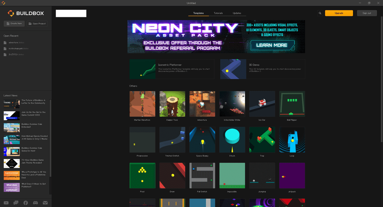Select the Isometric Platformer template

pos(172,69)
